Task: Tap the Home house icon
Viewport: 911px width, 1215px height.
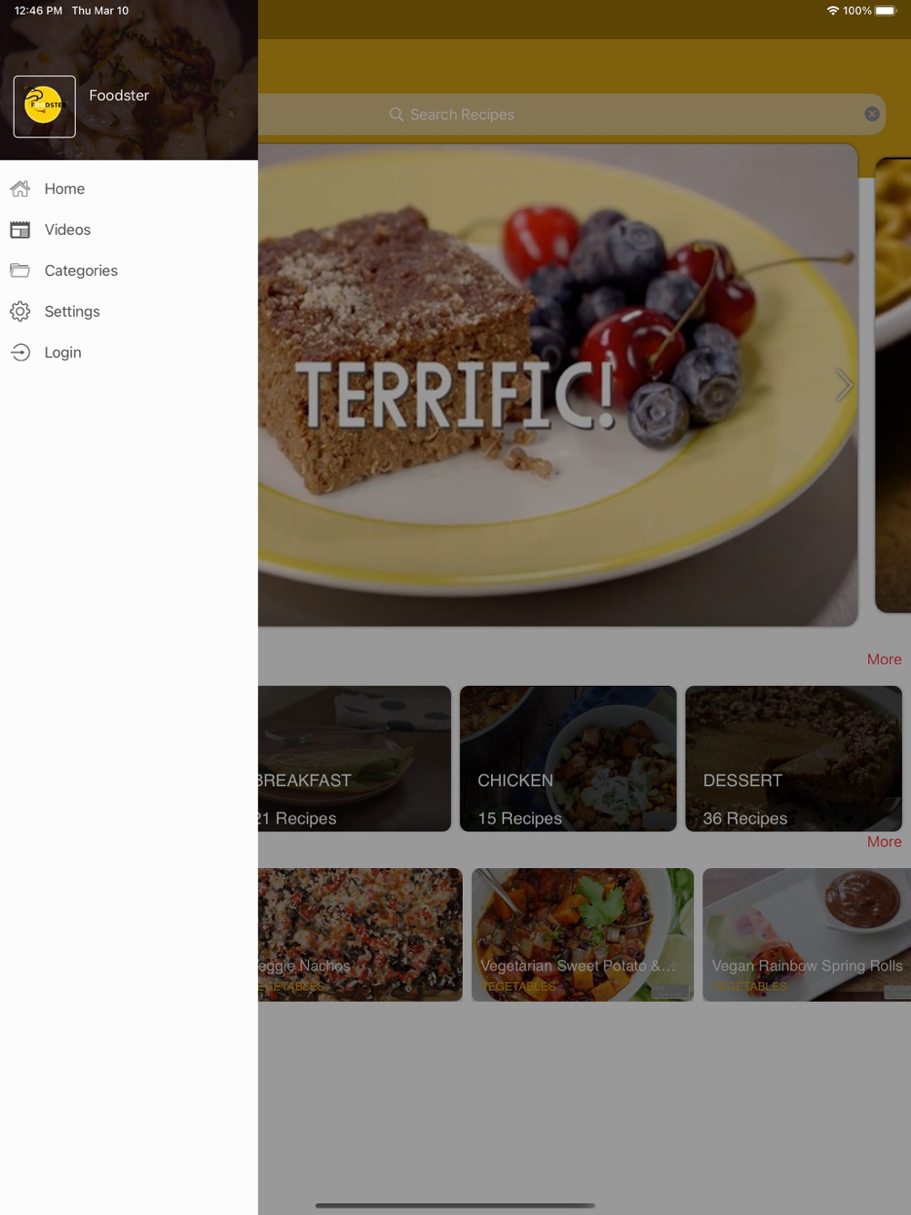Action: pos(20,189)
